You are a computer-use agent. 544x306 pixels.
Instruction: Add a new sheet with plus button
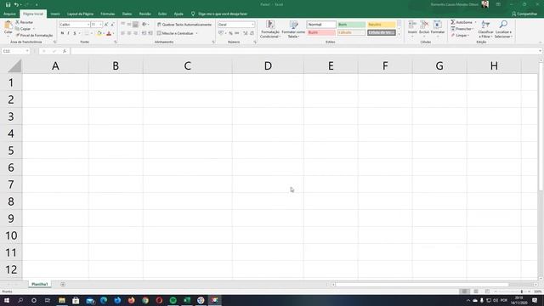tap(63, 284)
